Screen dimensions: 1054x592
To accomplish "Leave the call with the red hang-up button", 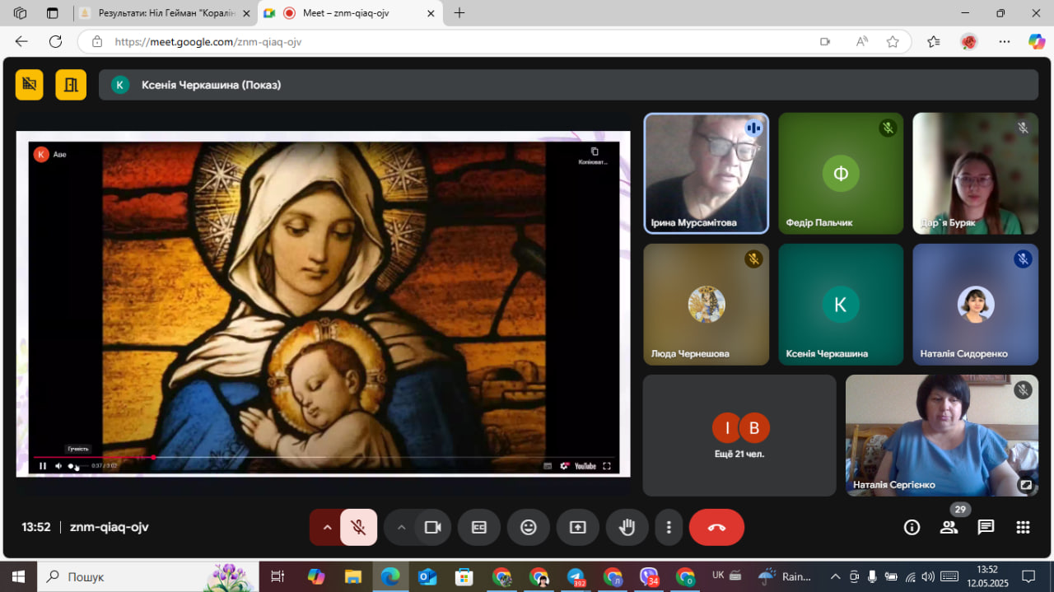I will (716, 527).
